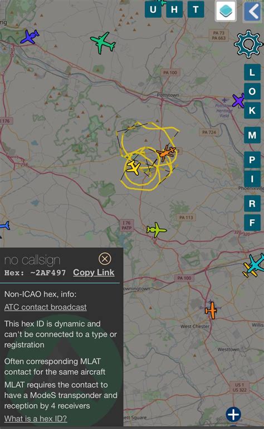This screenshot has width=264, height=429.
Task: Select the yellow aircraft inside the circular track
Action: (x=133, y=167)
